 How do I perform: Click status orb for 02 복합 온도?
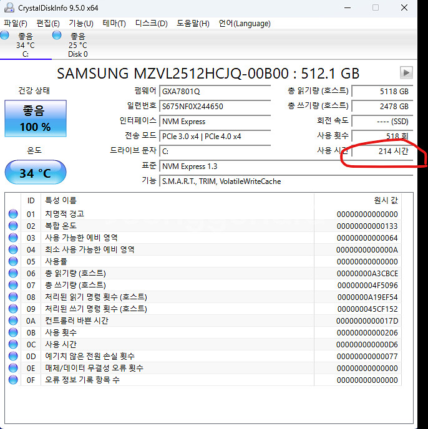click(13, 226)
